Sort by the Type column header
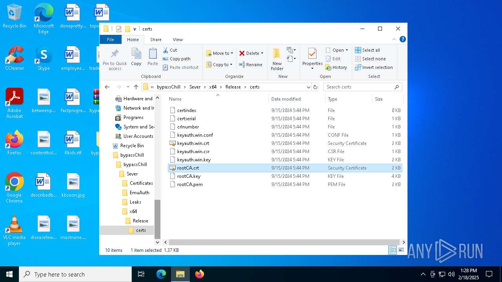This screenshot has height=282, width=502. click(x=349, y=99)
